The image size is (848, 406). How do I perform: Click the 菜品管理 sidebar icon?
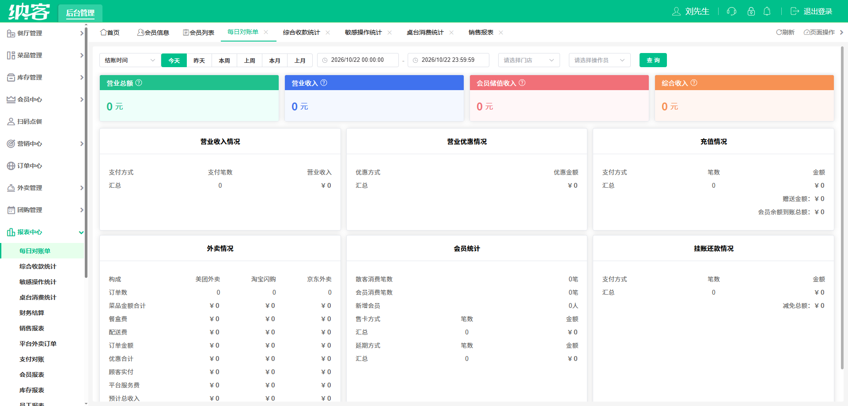tap(11, 55)
